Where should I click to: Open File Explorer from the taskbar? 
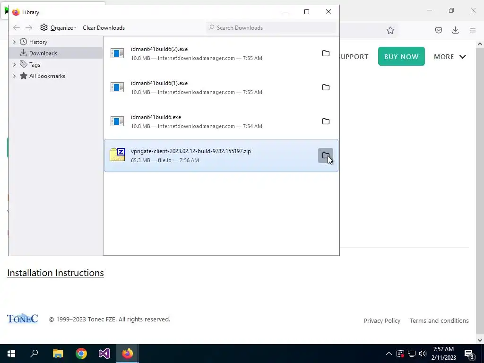[x=58, y=354]
